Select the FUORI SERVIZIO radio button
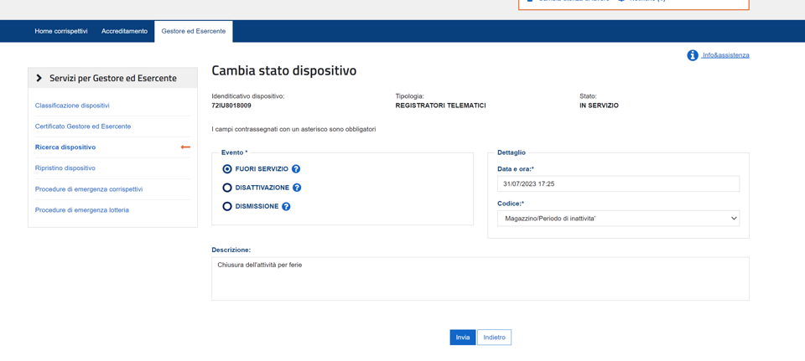 tap(227, 169)
